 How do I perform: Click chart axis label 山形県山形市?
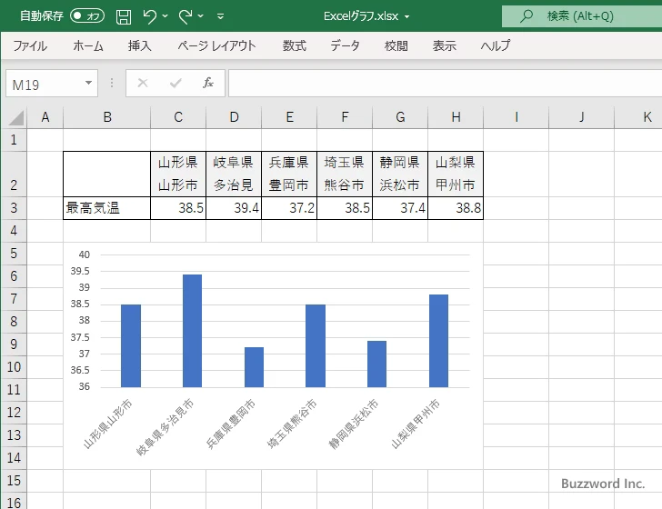tap(107, 424)
